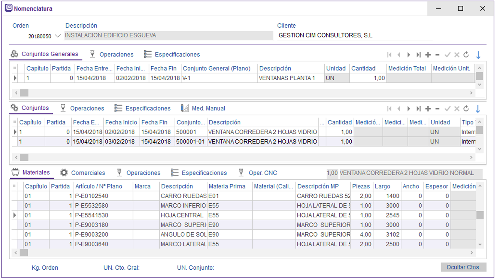Click the column selector icon in Materiales grid
Image resolution: width=497 pixels, height=279 pixels.
pyautogui.click(x=15, y=186)
